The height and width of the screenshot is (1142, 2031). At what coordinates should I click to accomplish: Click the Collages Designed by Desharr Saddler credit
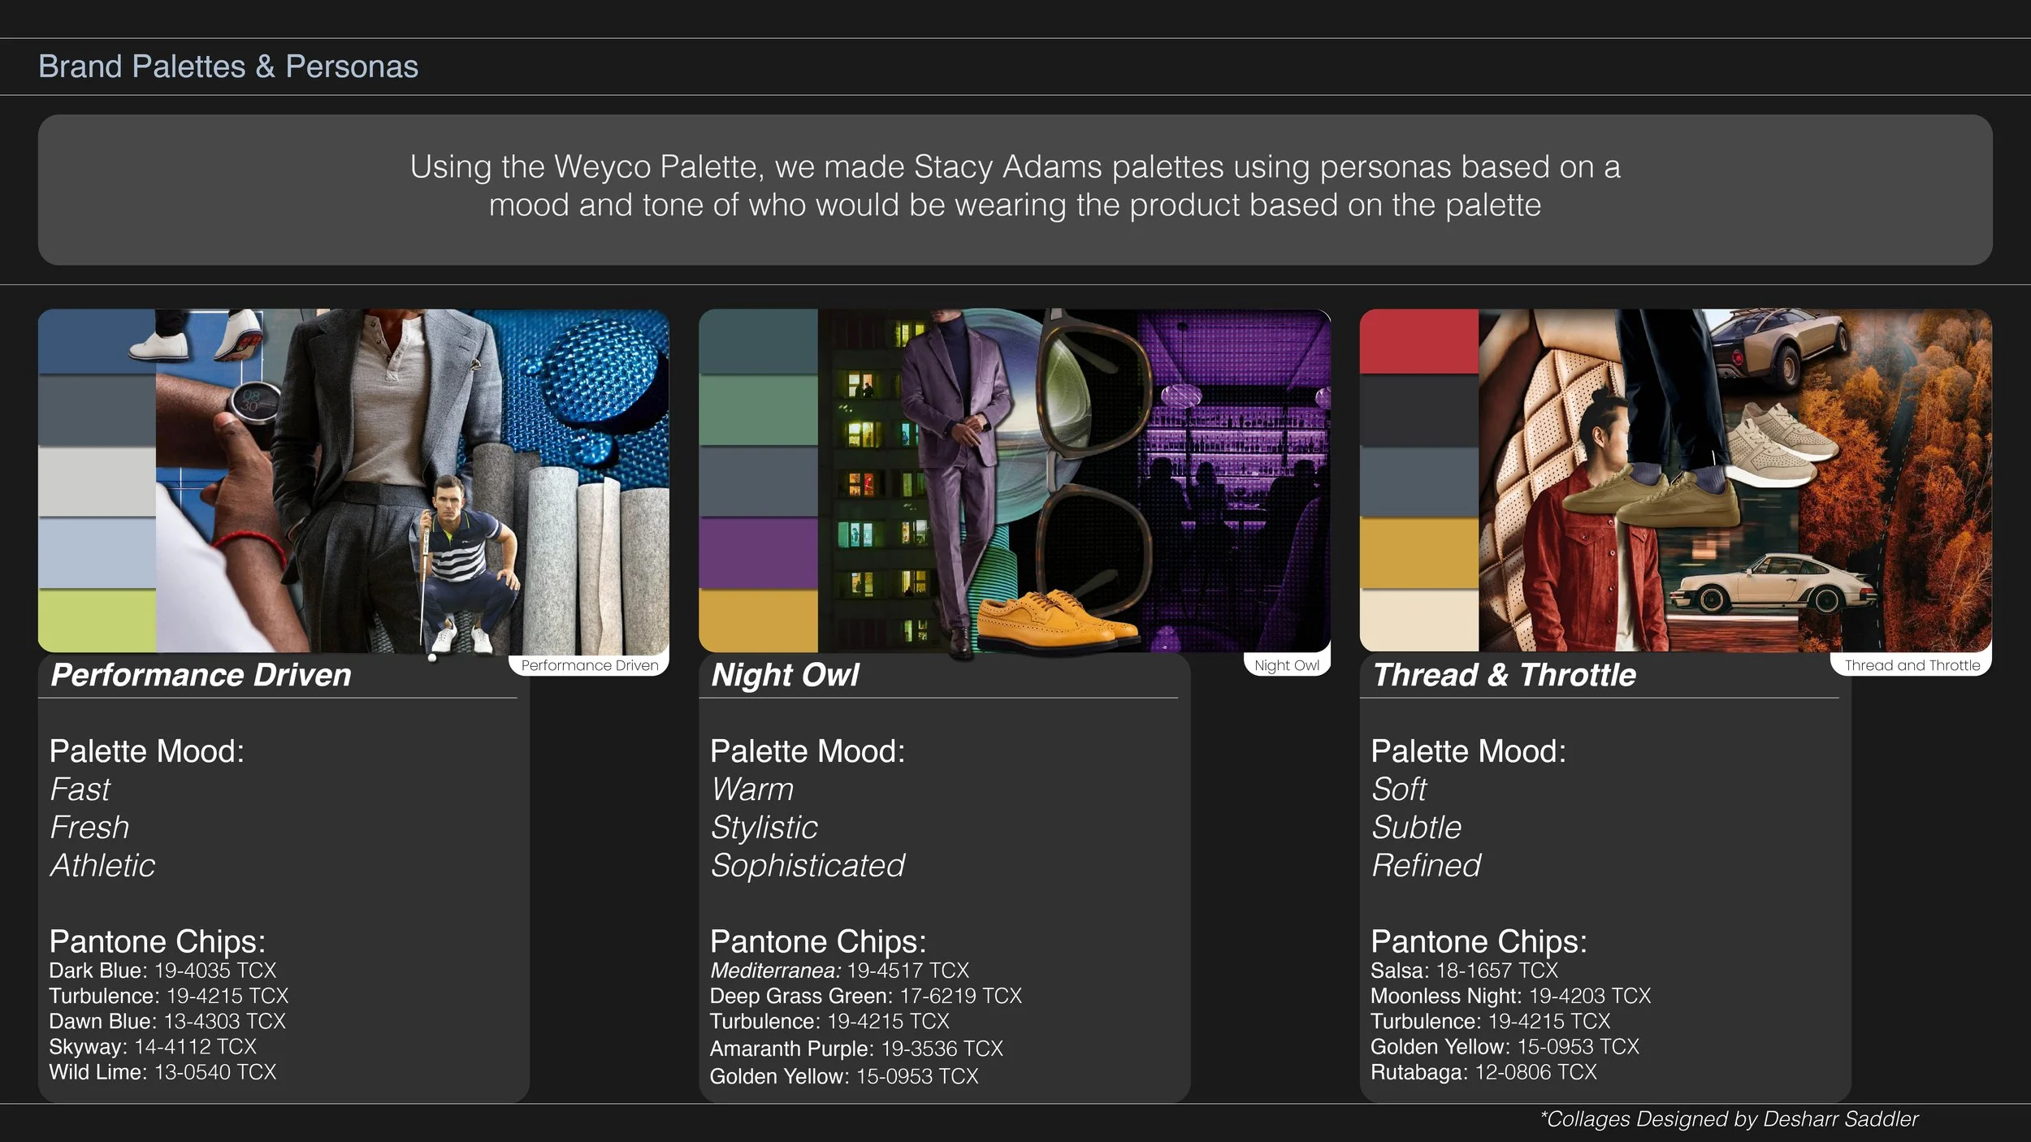coord(1729,1119)
